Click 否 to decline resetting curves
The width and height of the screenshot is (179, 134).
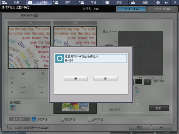[x=105, y=78]
